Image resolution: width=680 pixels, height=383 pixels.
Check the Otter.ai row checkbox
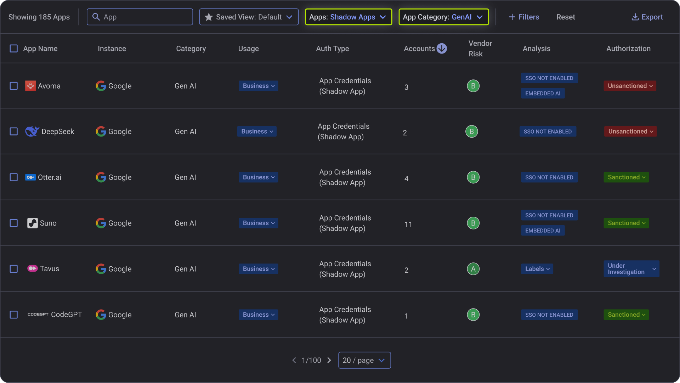click(13, 177)
